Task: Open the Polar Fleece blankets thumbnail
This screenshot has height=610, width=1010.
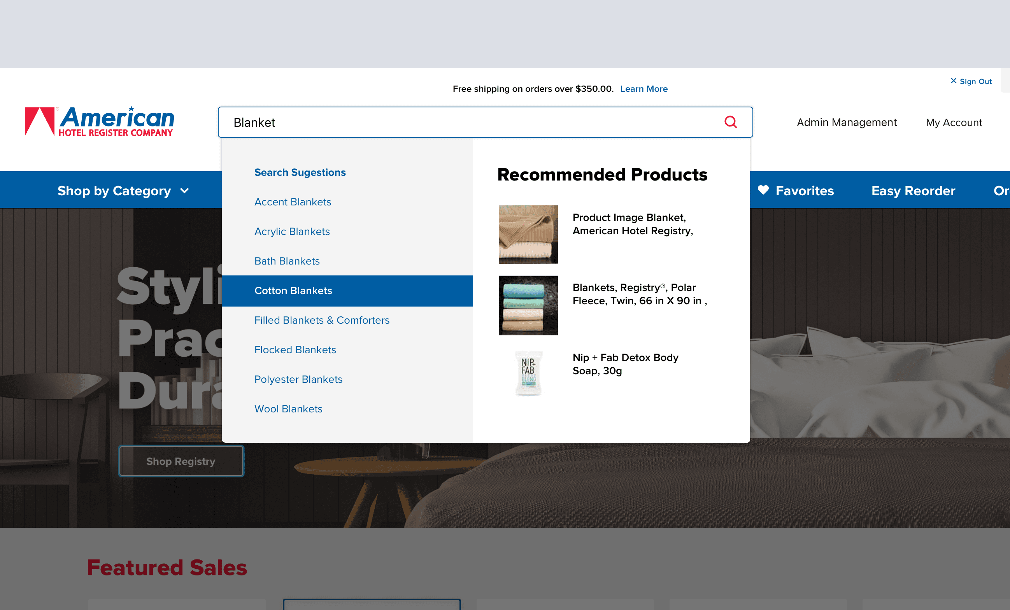Action: (x=528, y=305)
